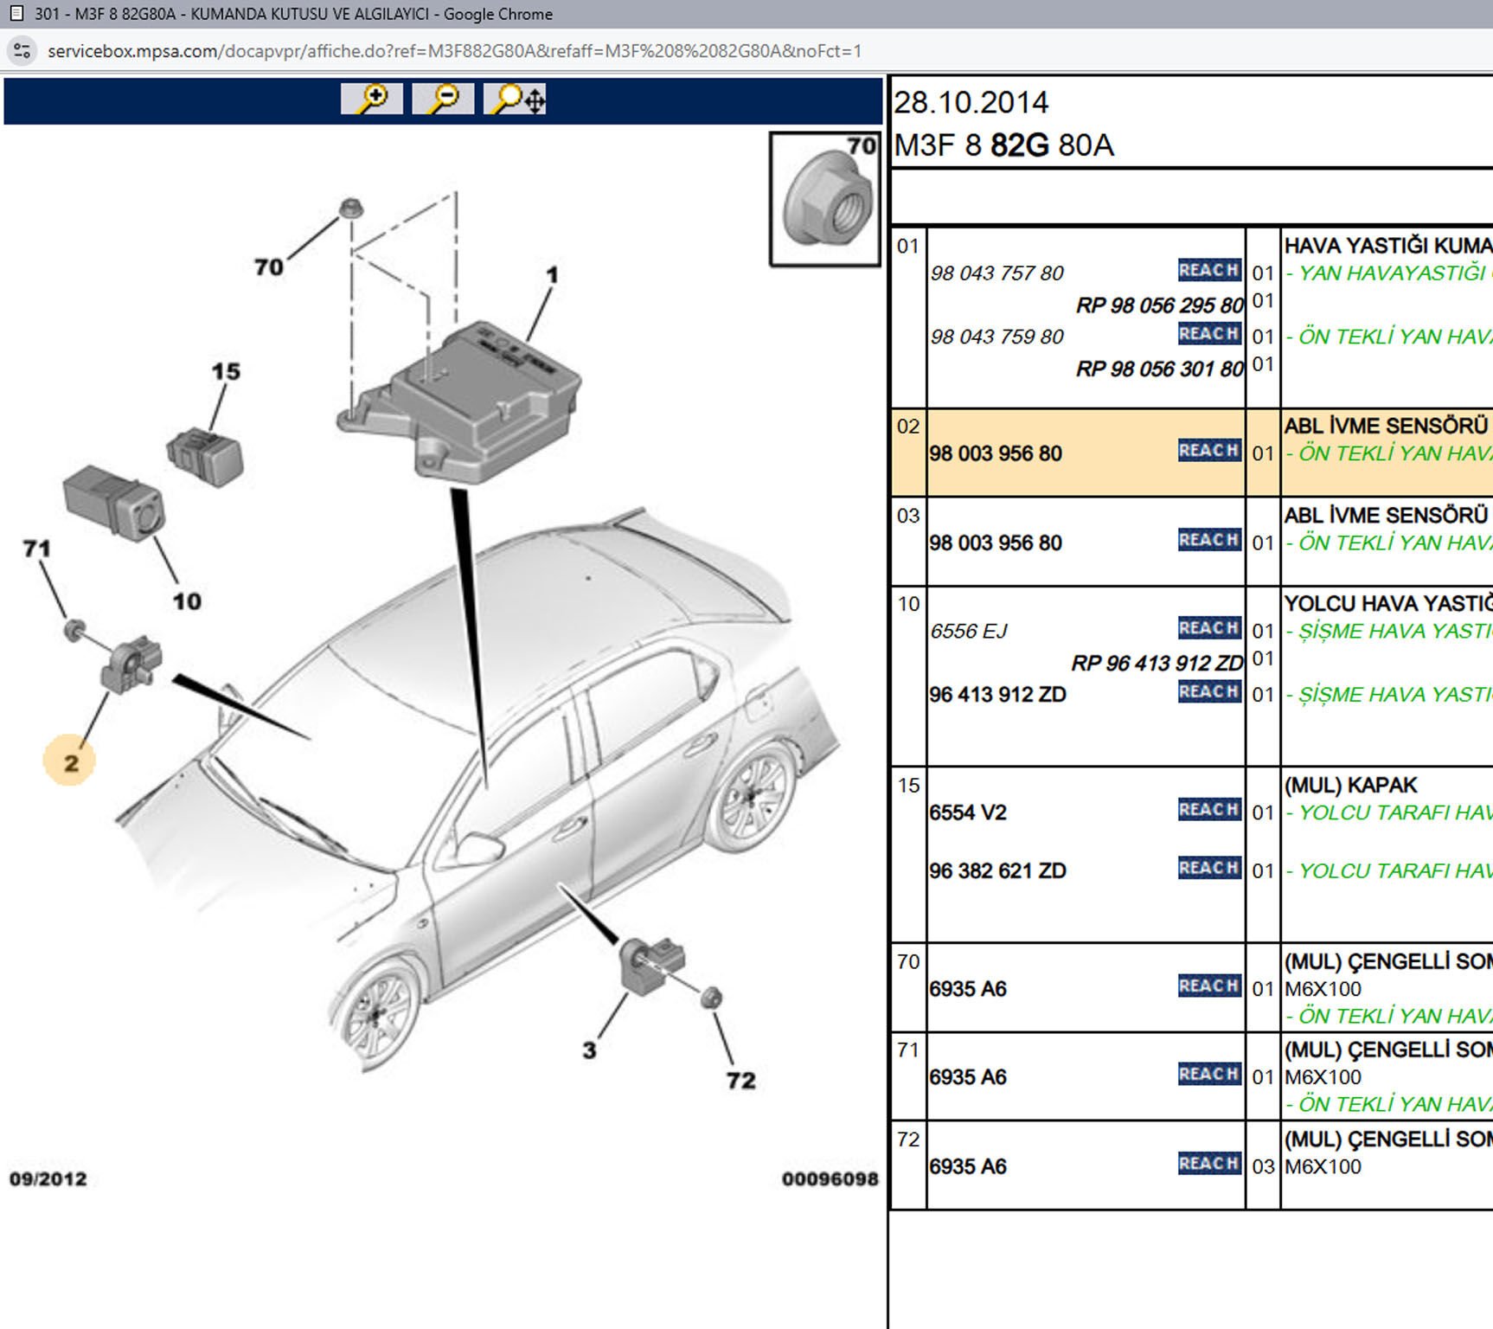Click REACH badge next to 98 043 759 80
Viewport: 1493px width, 1329px height.
(x=1208, y=334)
